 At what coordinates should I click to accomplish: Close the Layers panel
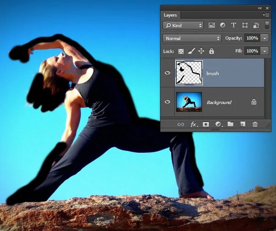point(267,8)
